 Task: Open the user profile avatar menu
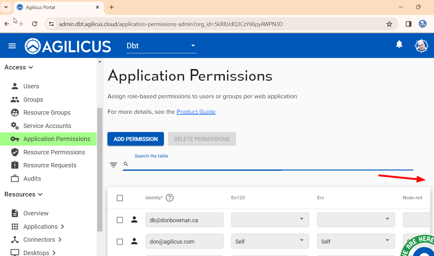click(421, 46)
